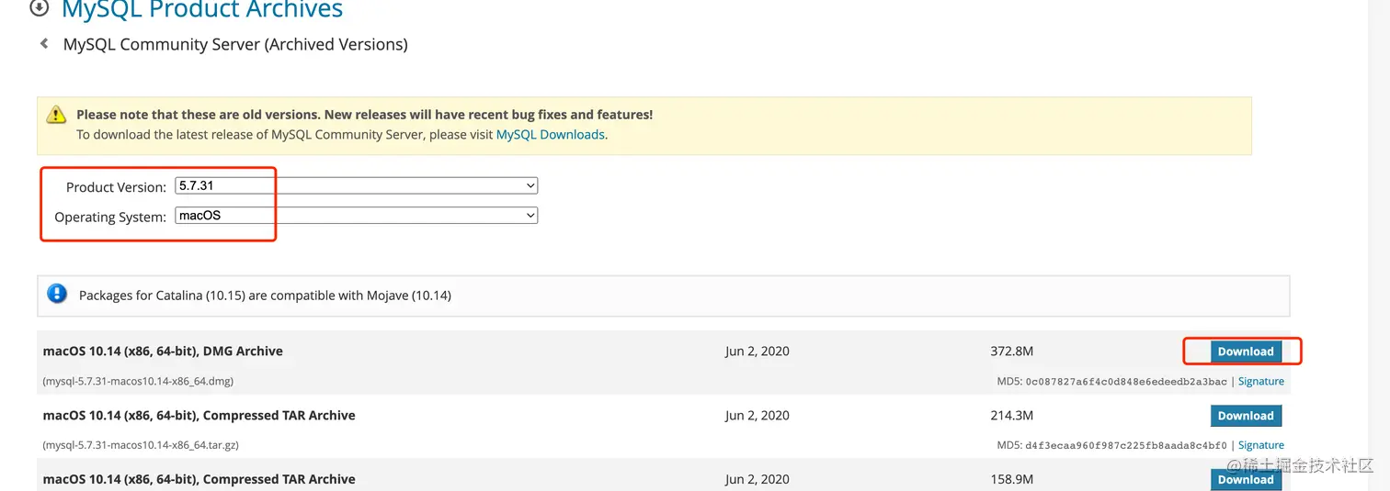This screenshot has width=1390, height=491.
Task: Download the macOS 10.14 DMG Archive
Action: [x=1245, y=352]
